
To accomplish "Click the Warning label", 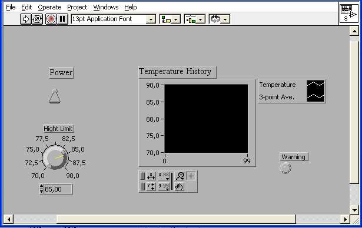I will pos(294,157).
